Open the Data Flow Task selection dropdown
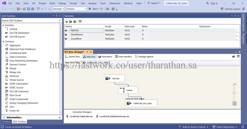The image size is (247, 129). point(239,62)
